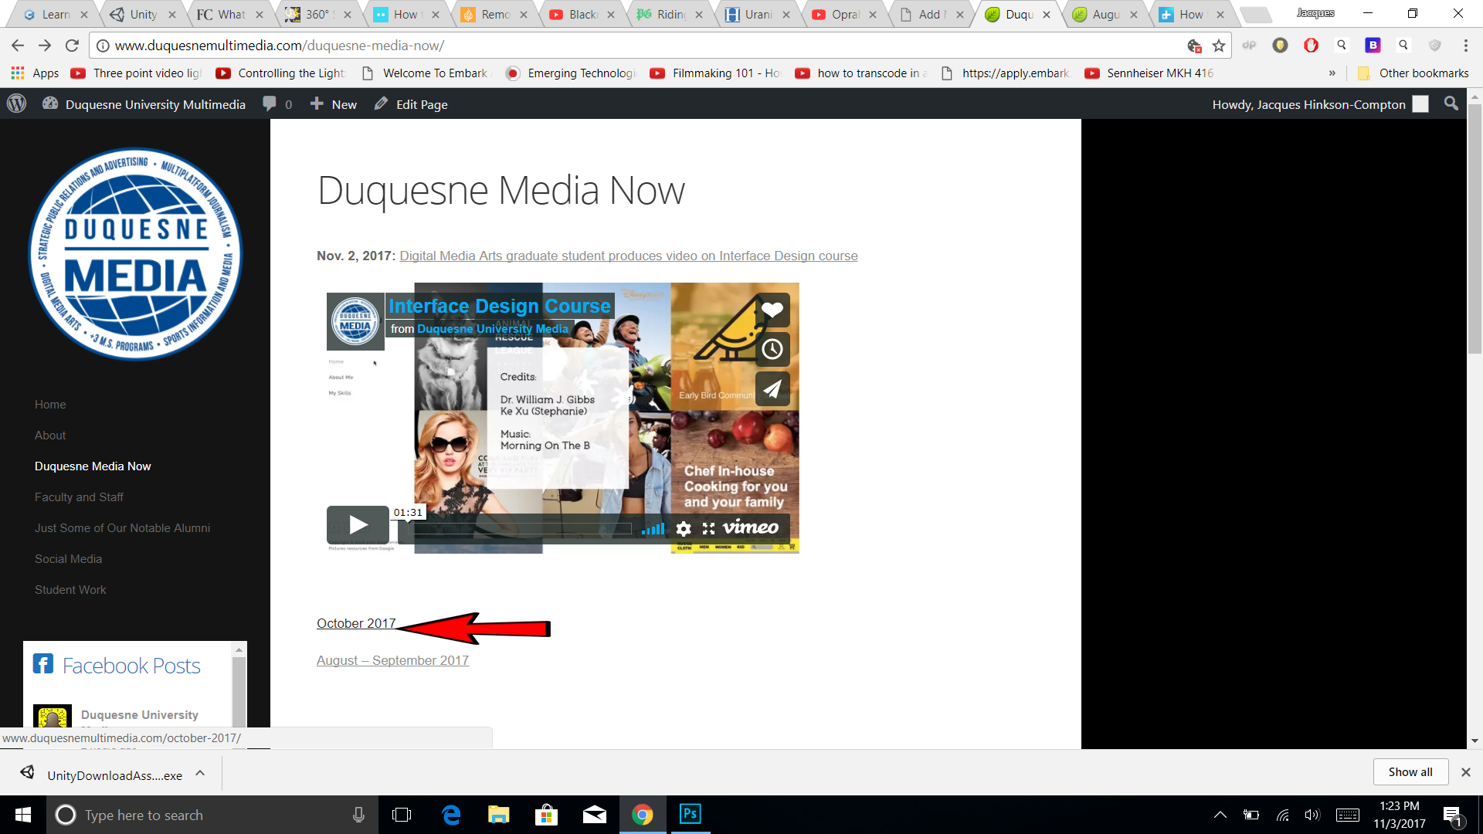Add video to Watch Later clock icon
The width and height of the screenshot is (1483, 834).
(x=772, y=349)
